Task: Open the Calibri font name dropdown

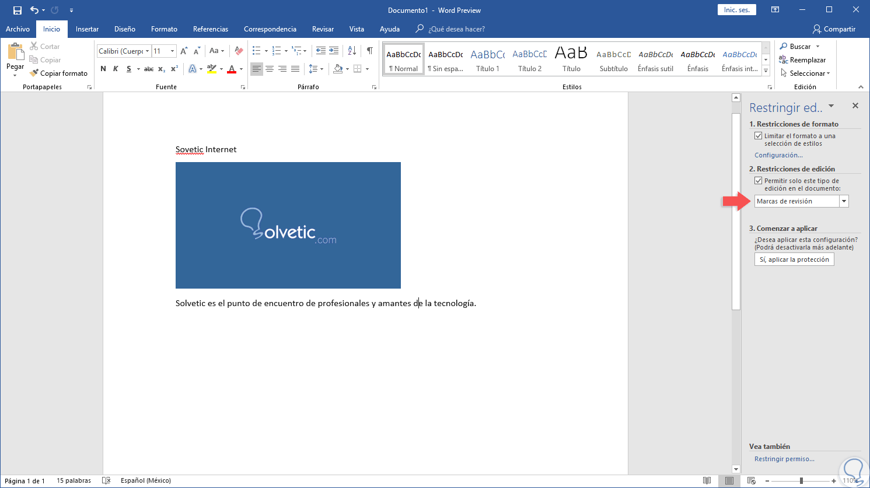Action: tap(147, 51)
